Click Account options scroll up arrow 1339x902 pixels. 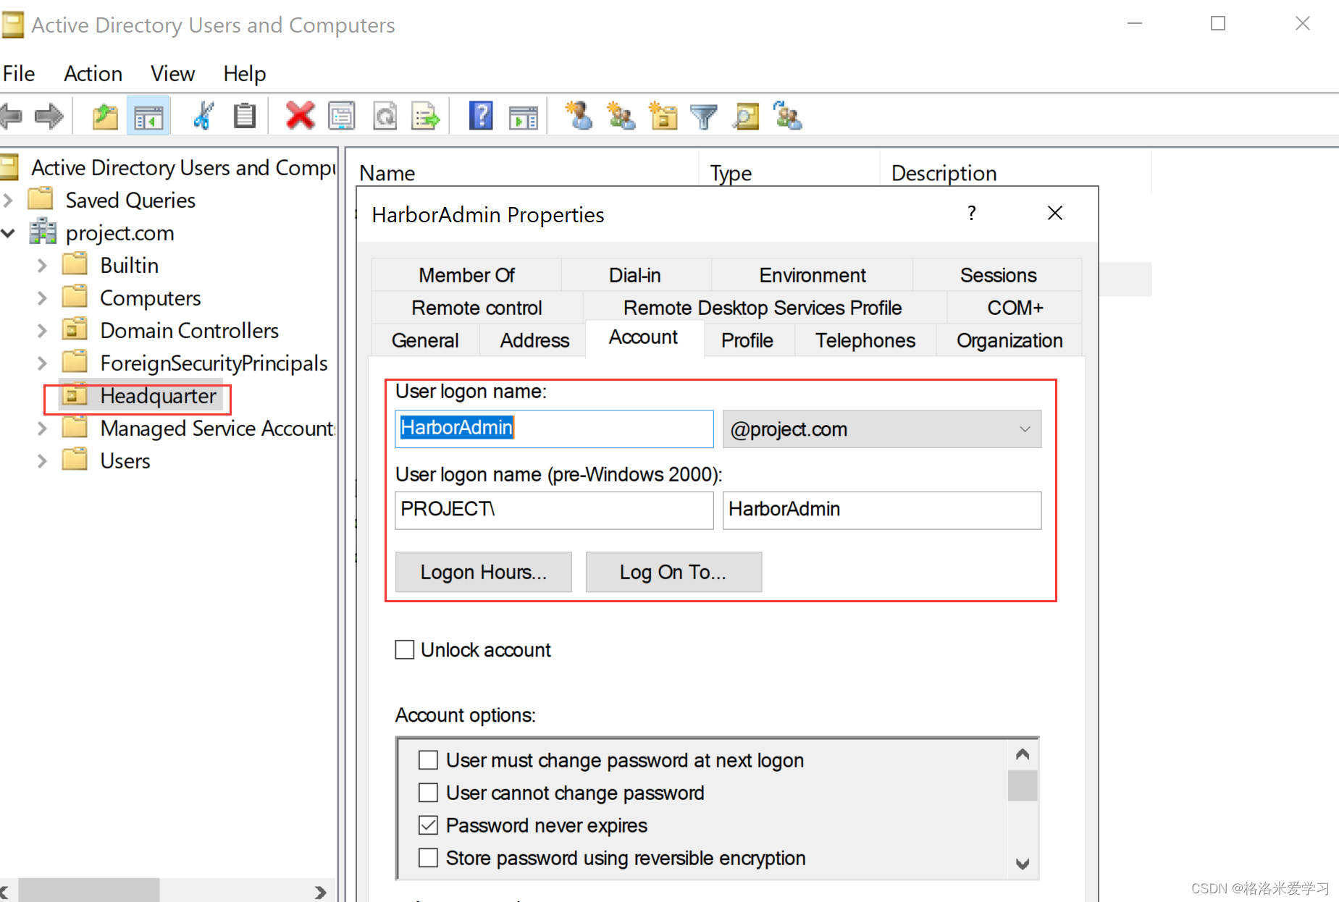point(1023,754)
